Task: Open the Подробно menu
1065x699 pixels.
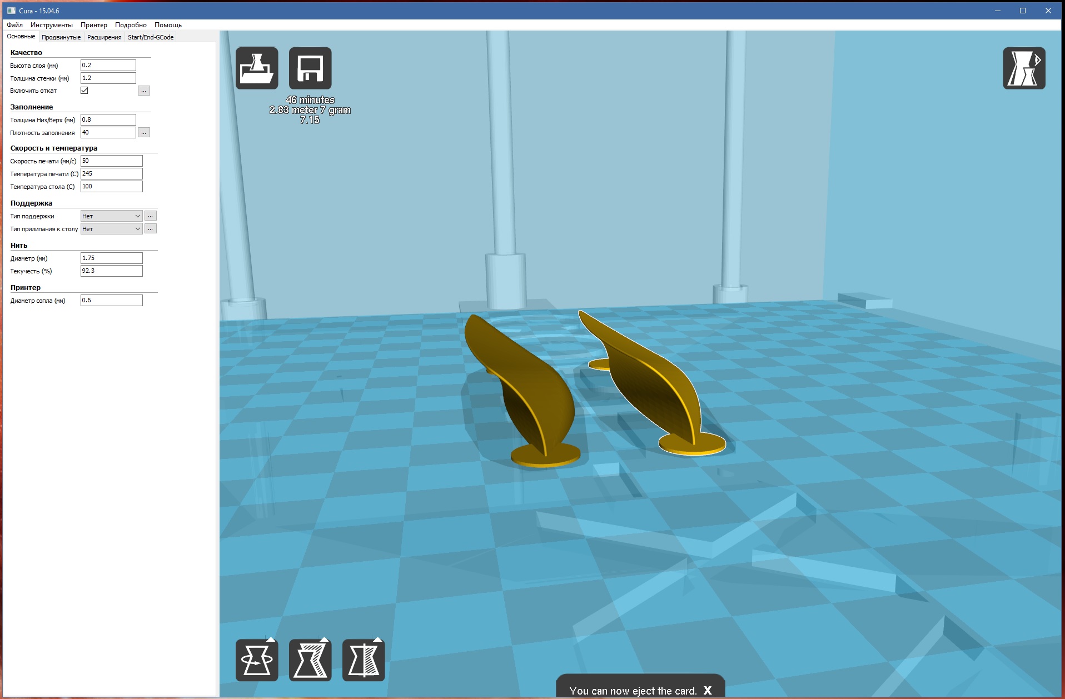Action: 131,25
